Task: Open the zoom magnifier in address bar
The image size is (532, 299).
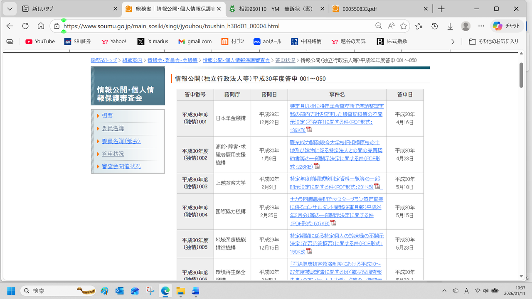Action: click(379, 26)
